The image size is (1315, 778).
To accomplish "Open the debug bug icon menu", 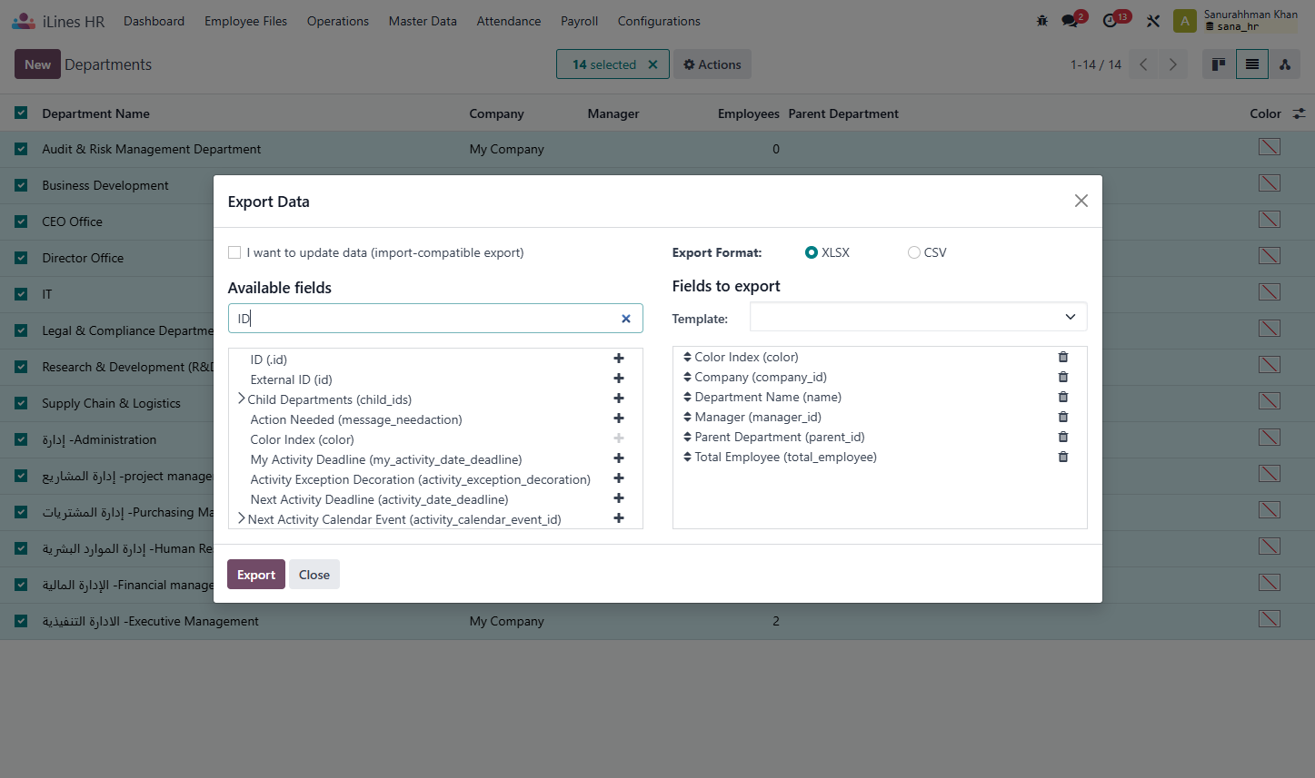I will click(x=1042, y=21).
